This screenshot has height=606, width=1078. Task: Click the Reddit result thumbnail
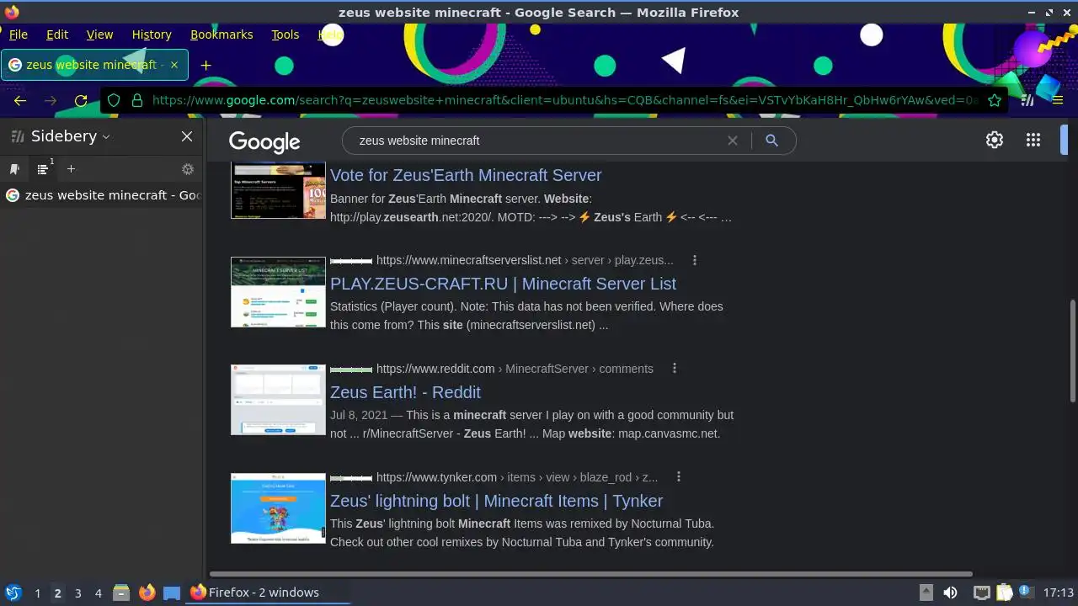click(278, 400)
